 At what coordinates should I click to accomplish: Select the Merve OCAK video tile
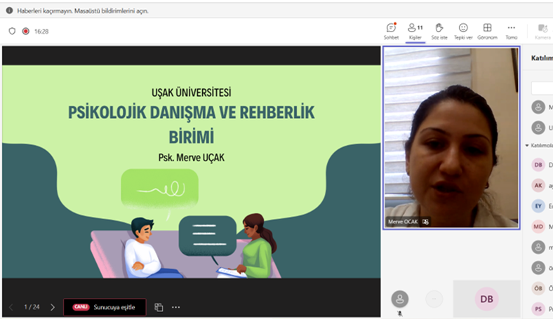tap(451, 137)
